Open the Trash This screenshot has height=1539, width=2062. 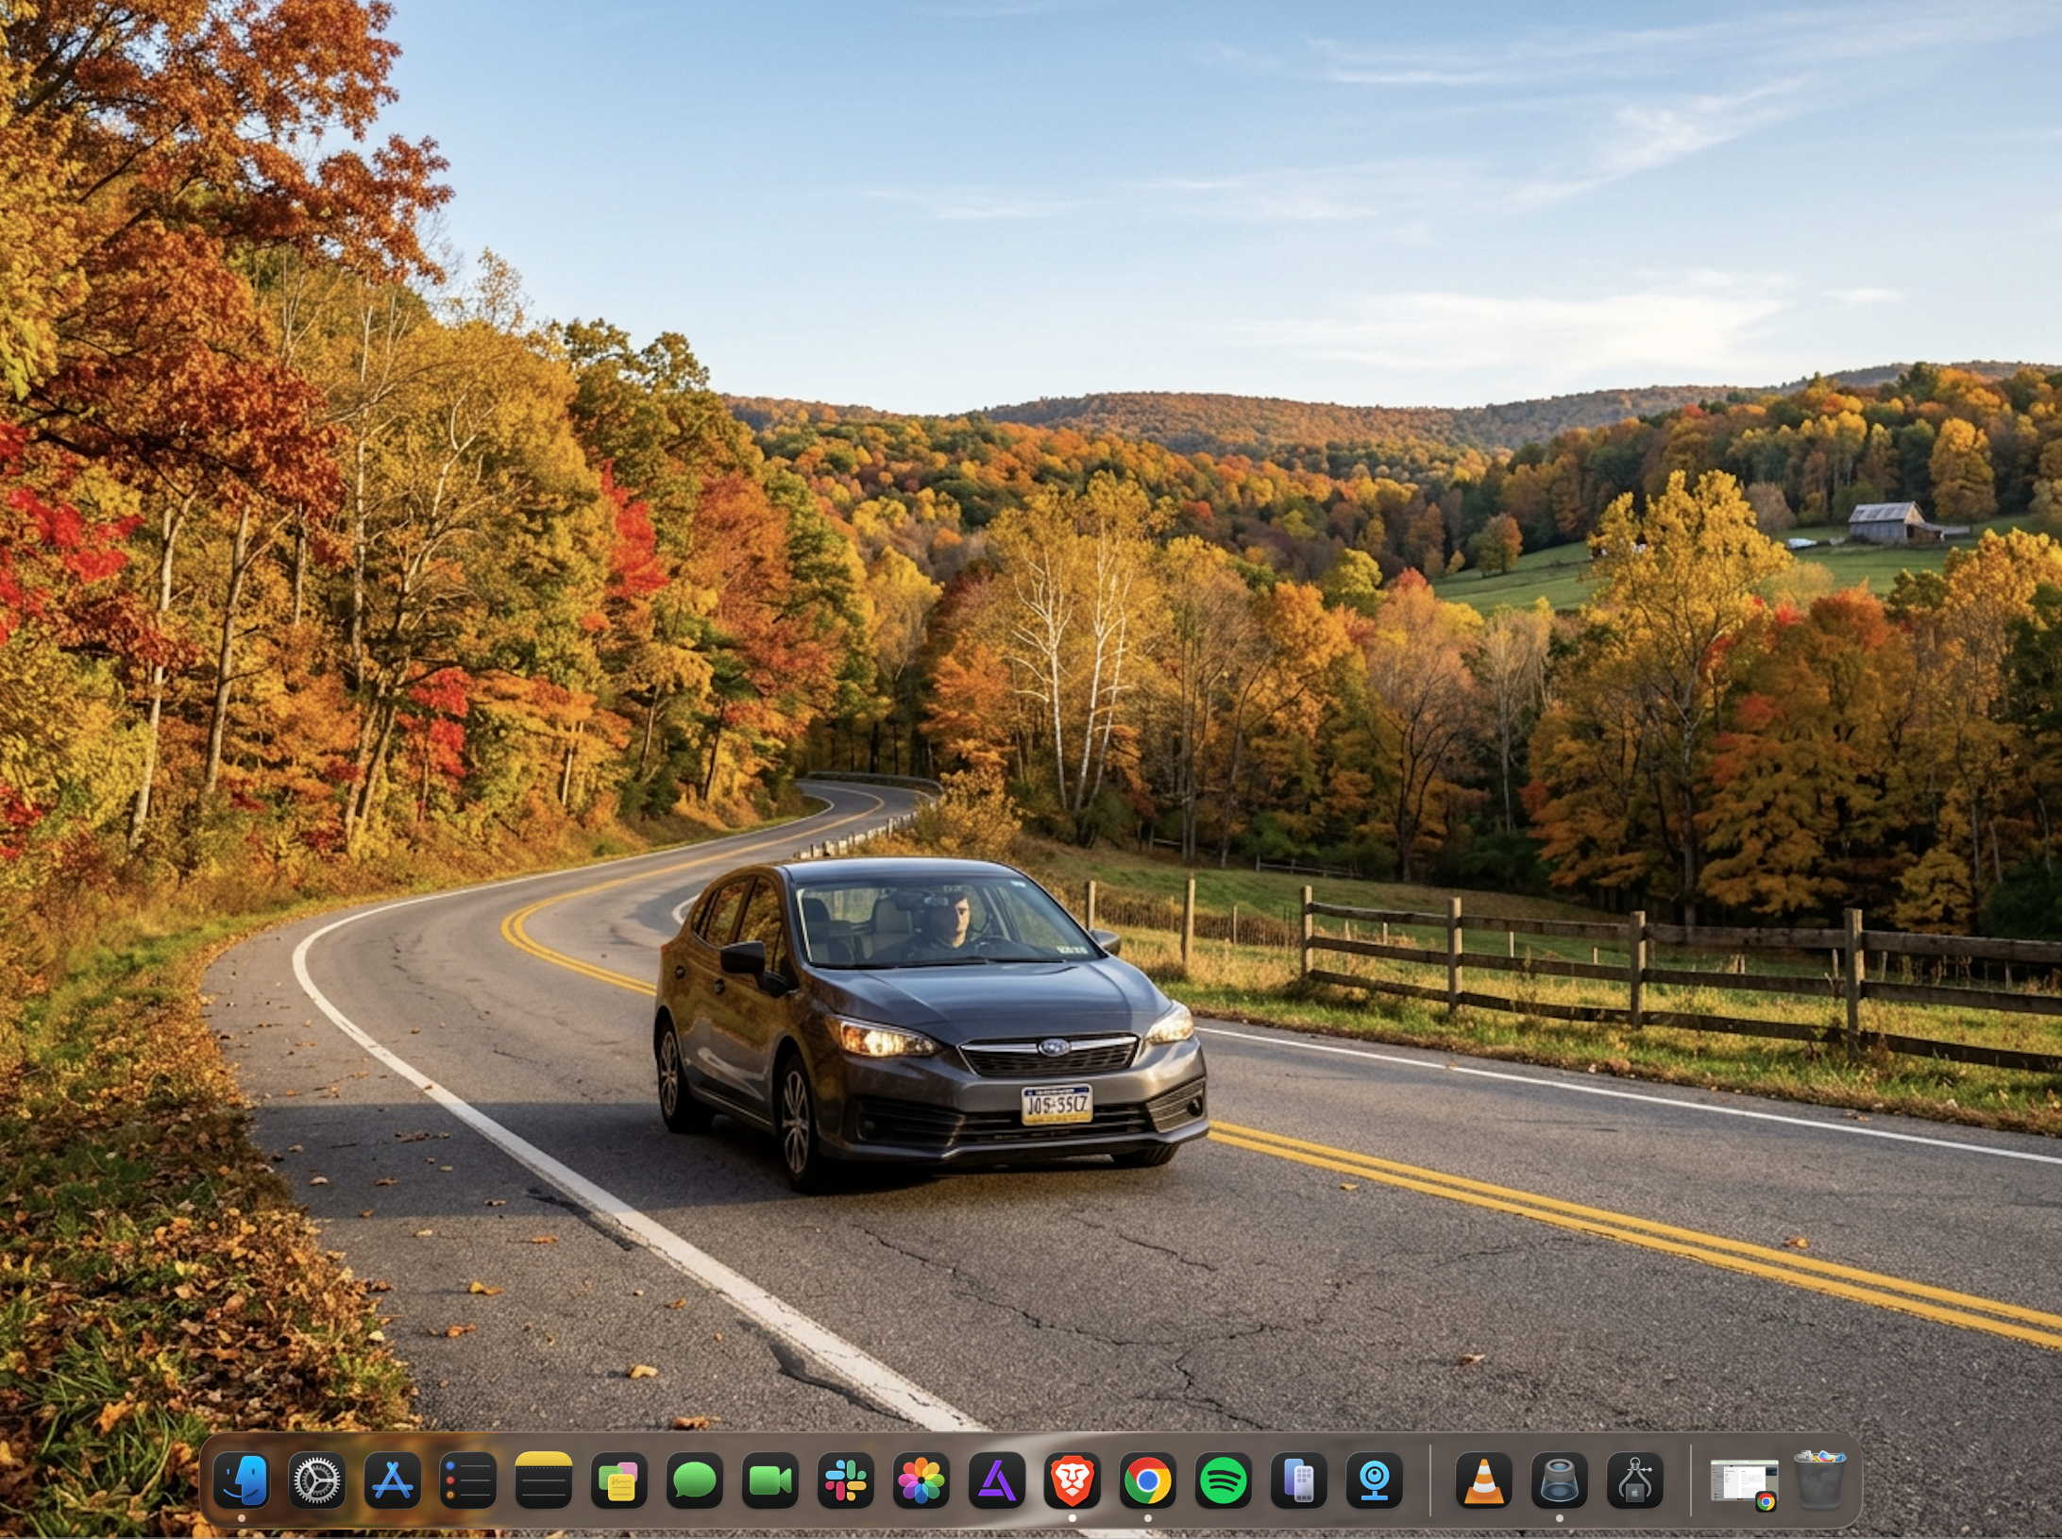pos(1819,1480)
